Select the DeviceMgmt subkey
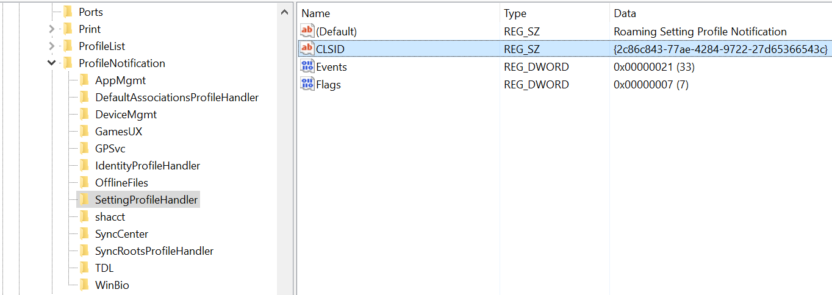 (x=126, y=115)
